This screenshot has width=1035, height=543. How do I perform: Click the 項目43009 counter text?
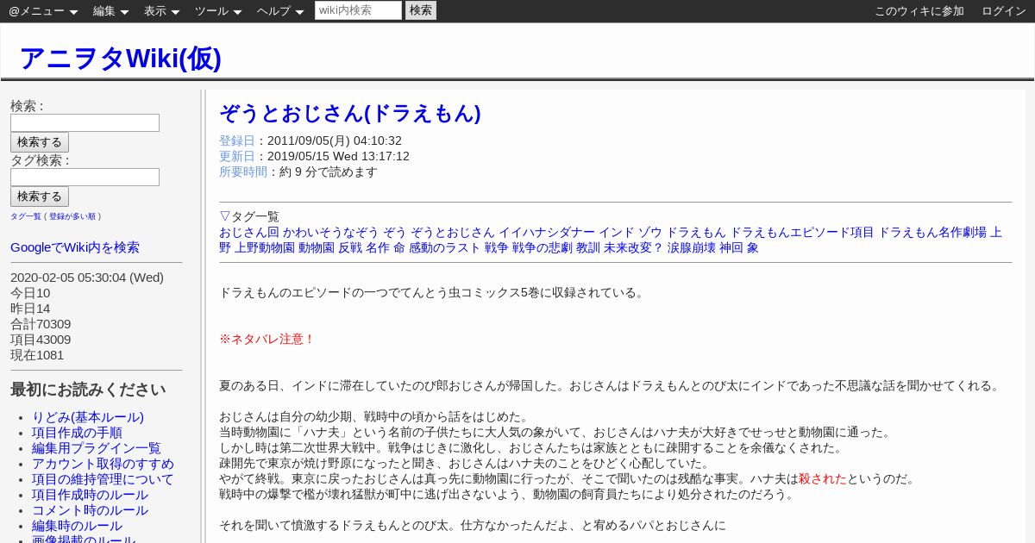pyautogui.click(x=41, y=339)
